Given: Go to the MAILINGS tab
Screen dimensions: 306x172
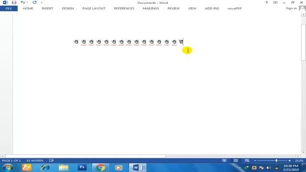Looking at the screenshot, I should (x=151, y=9).
